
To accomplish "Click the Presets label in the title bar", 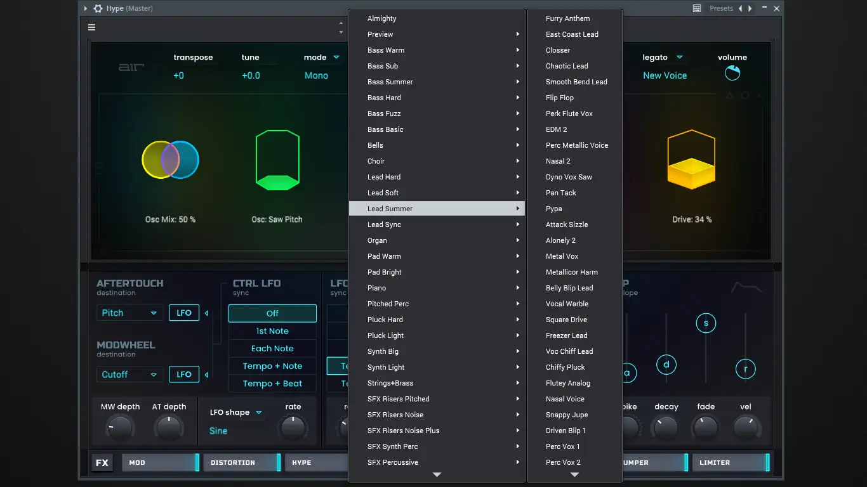I will point(721,8).
